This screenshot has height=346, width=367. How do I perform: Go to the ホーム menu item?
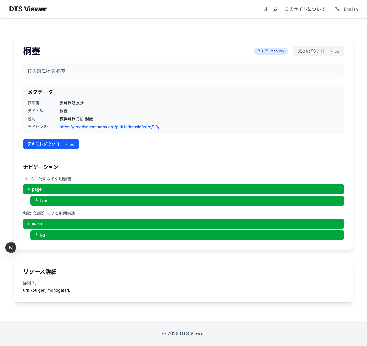tap(271, 9)
